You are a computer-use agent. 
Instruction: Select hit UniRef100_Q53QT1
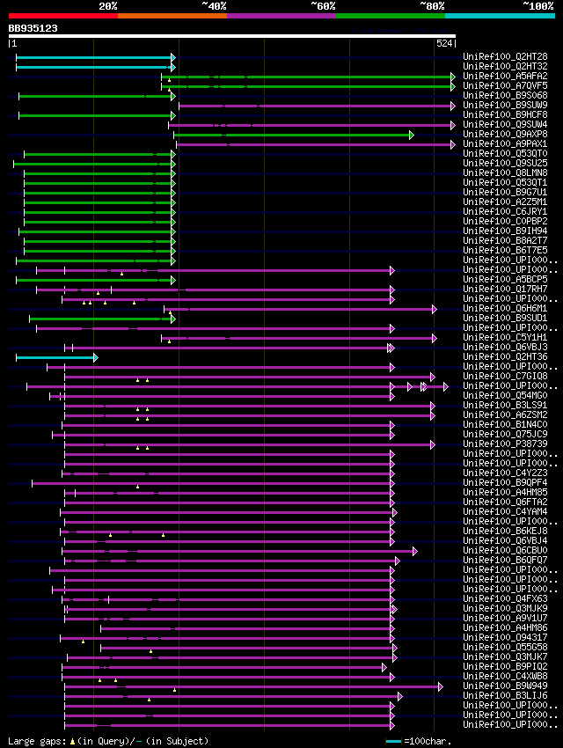coord(505,183)
